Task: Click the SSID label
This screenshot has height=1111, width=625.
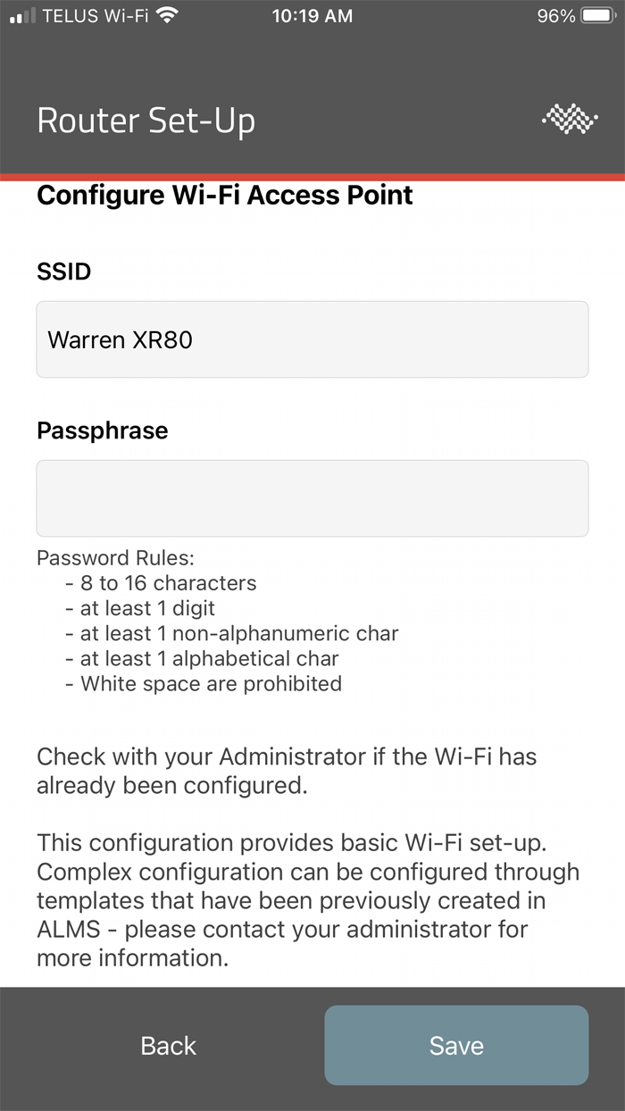Action: 64,271
